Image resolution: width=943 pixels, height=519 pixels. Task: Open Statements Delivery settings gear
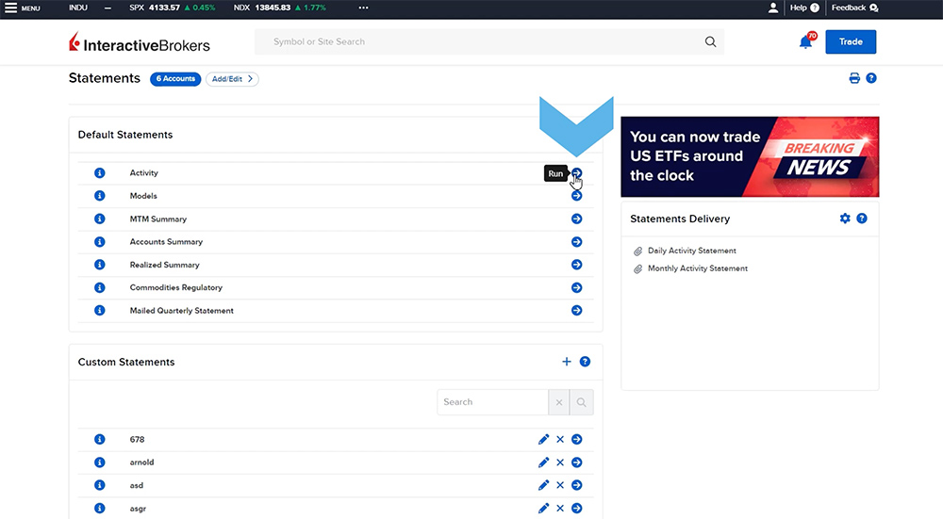click(845, 219)
